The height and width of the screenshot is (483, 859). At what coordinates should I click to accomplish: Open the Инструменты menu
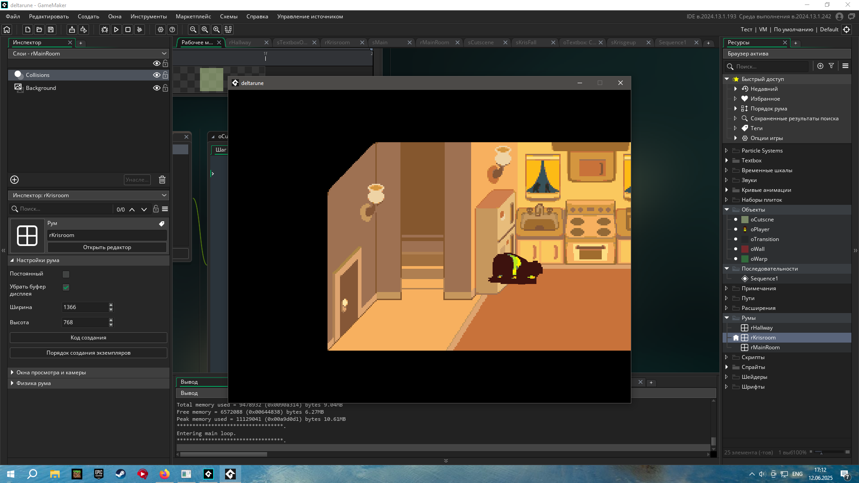pos(149,17)
